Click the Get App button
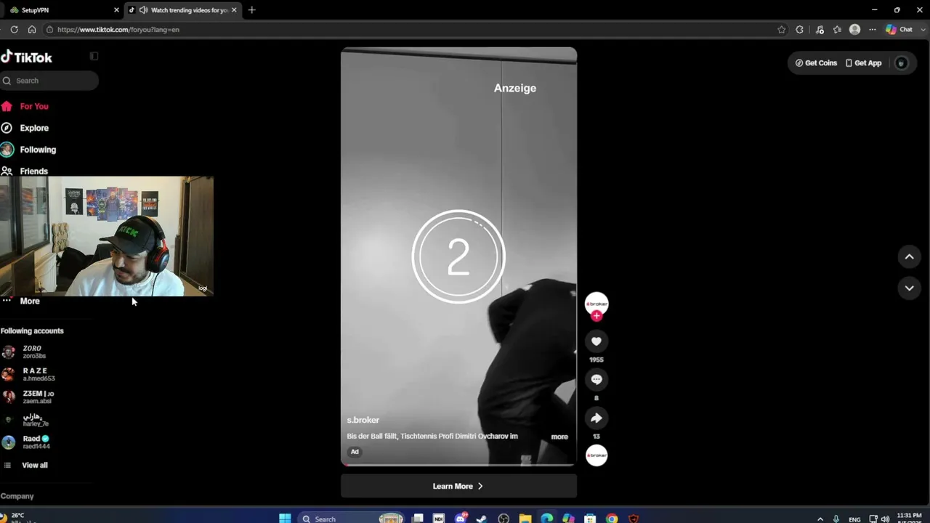This screenshot has height=523, width=930. click(863, 63)
